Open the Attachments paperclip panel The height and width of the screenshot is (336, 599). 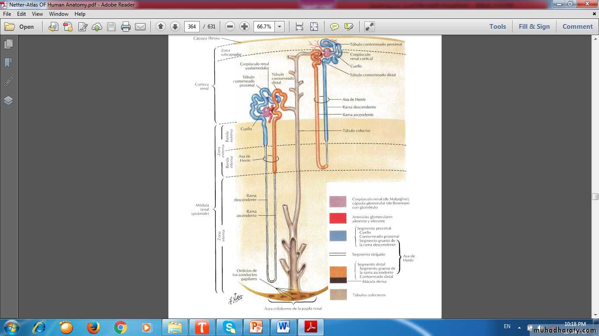(8, 82)
